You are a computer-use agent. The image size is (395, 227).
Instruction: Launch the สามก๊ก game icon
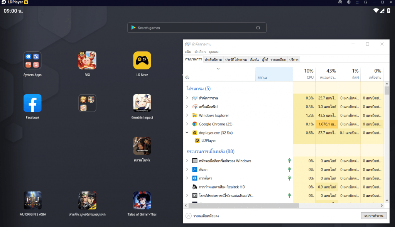click(x=87, y=200)
